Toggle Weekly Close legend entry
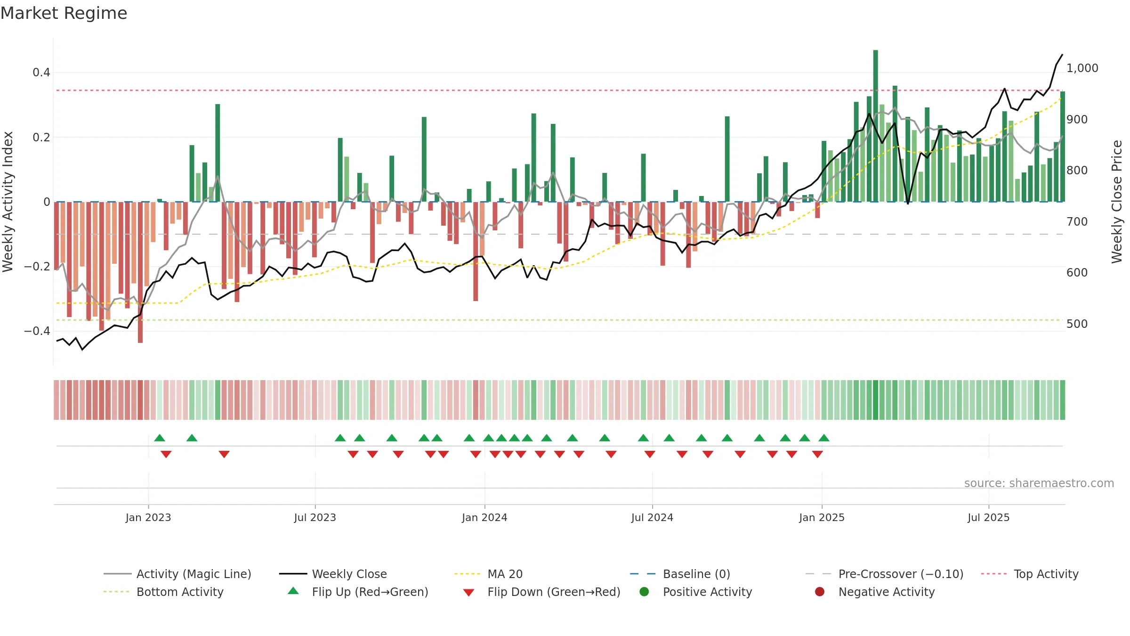1130x636 pixels. coord(333,574)
